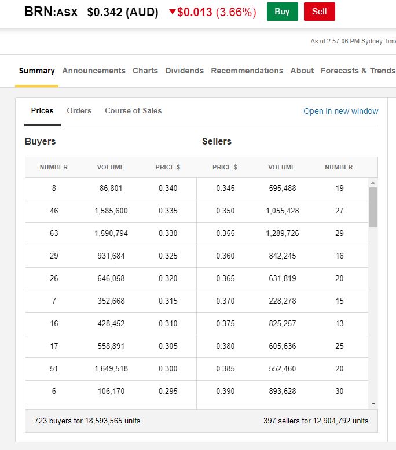
Task: Select Forecasts & Trends tab
Action: tap(358, 71)
